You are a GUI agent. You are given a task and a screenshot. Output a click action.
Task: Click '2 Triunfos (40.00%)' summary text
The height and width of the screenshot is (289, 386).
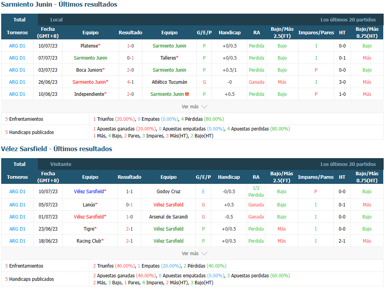[x=114, y=266]
